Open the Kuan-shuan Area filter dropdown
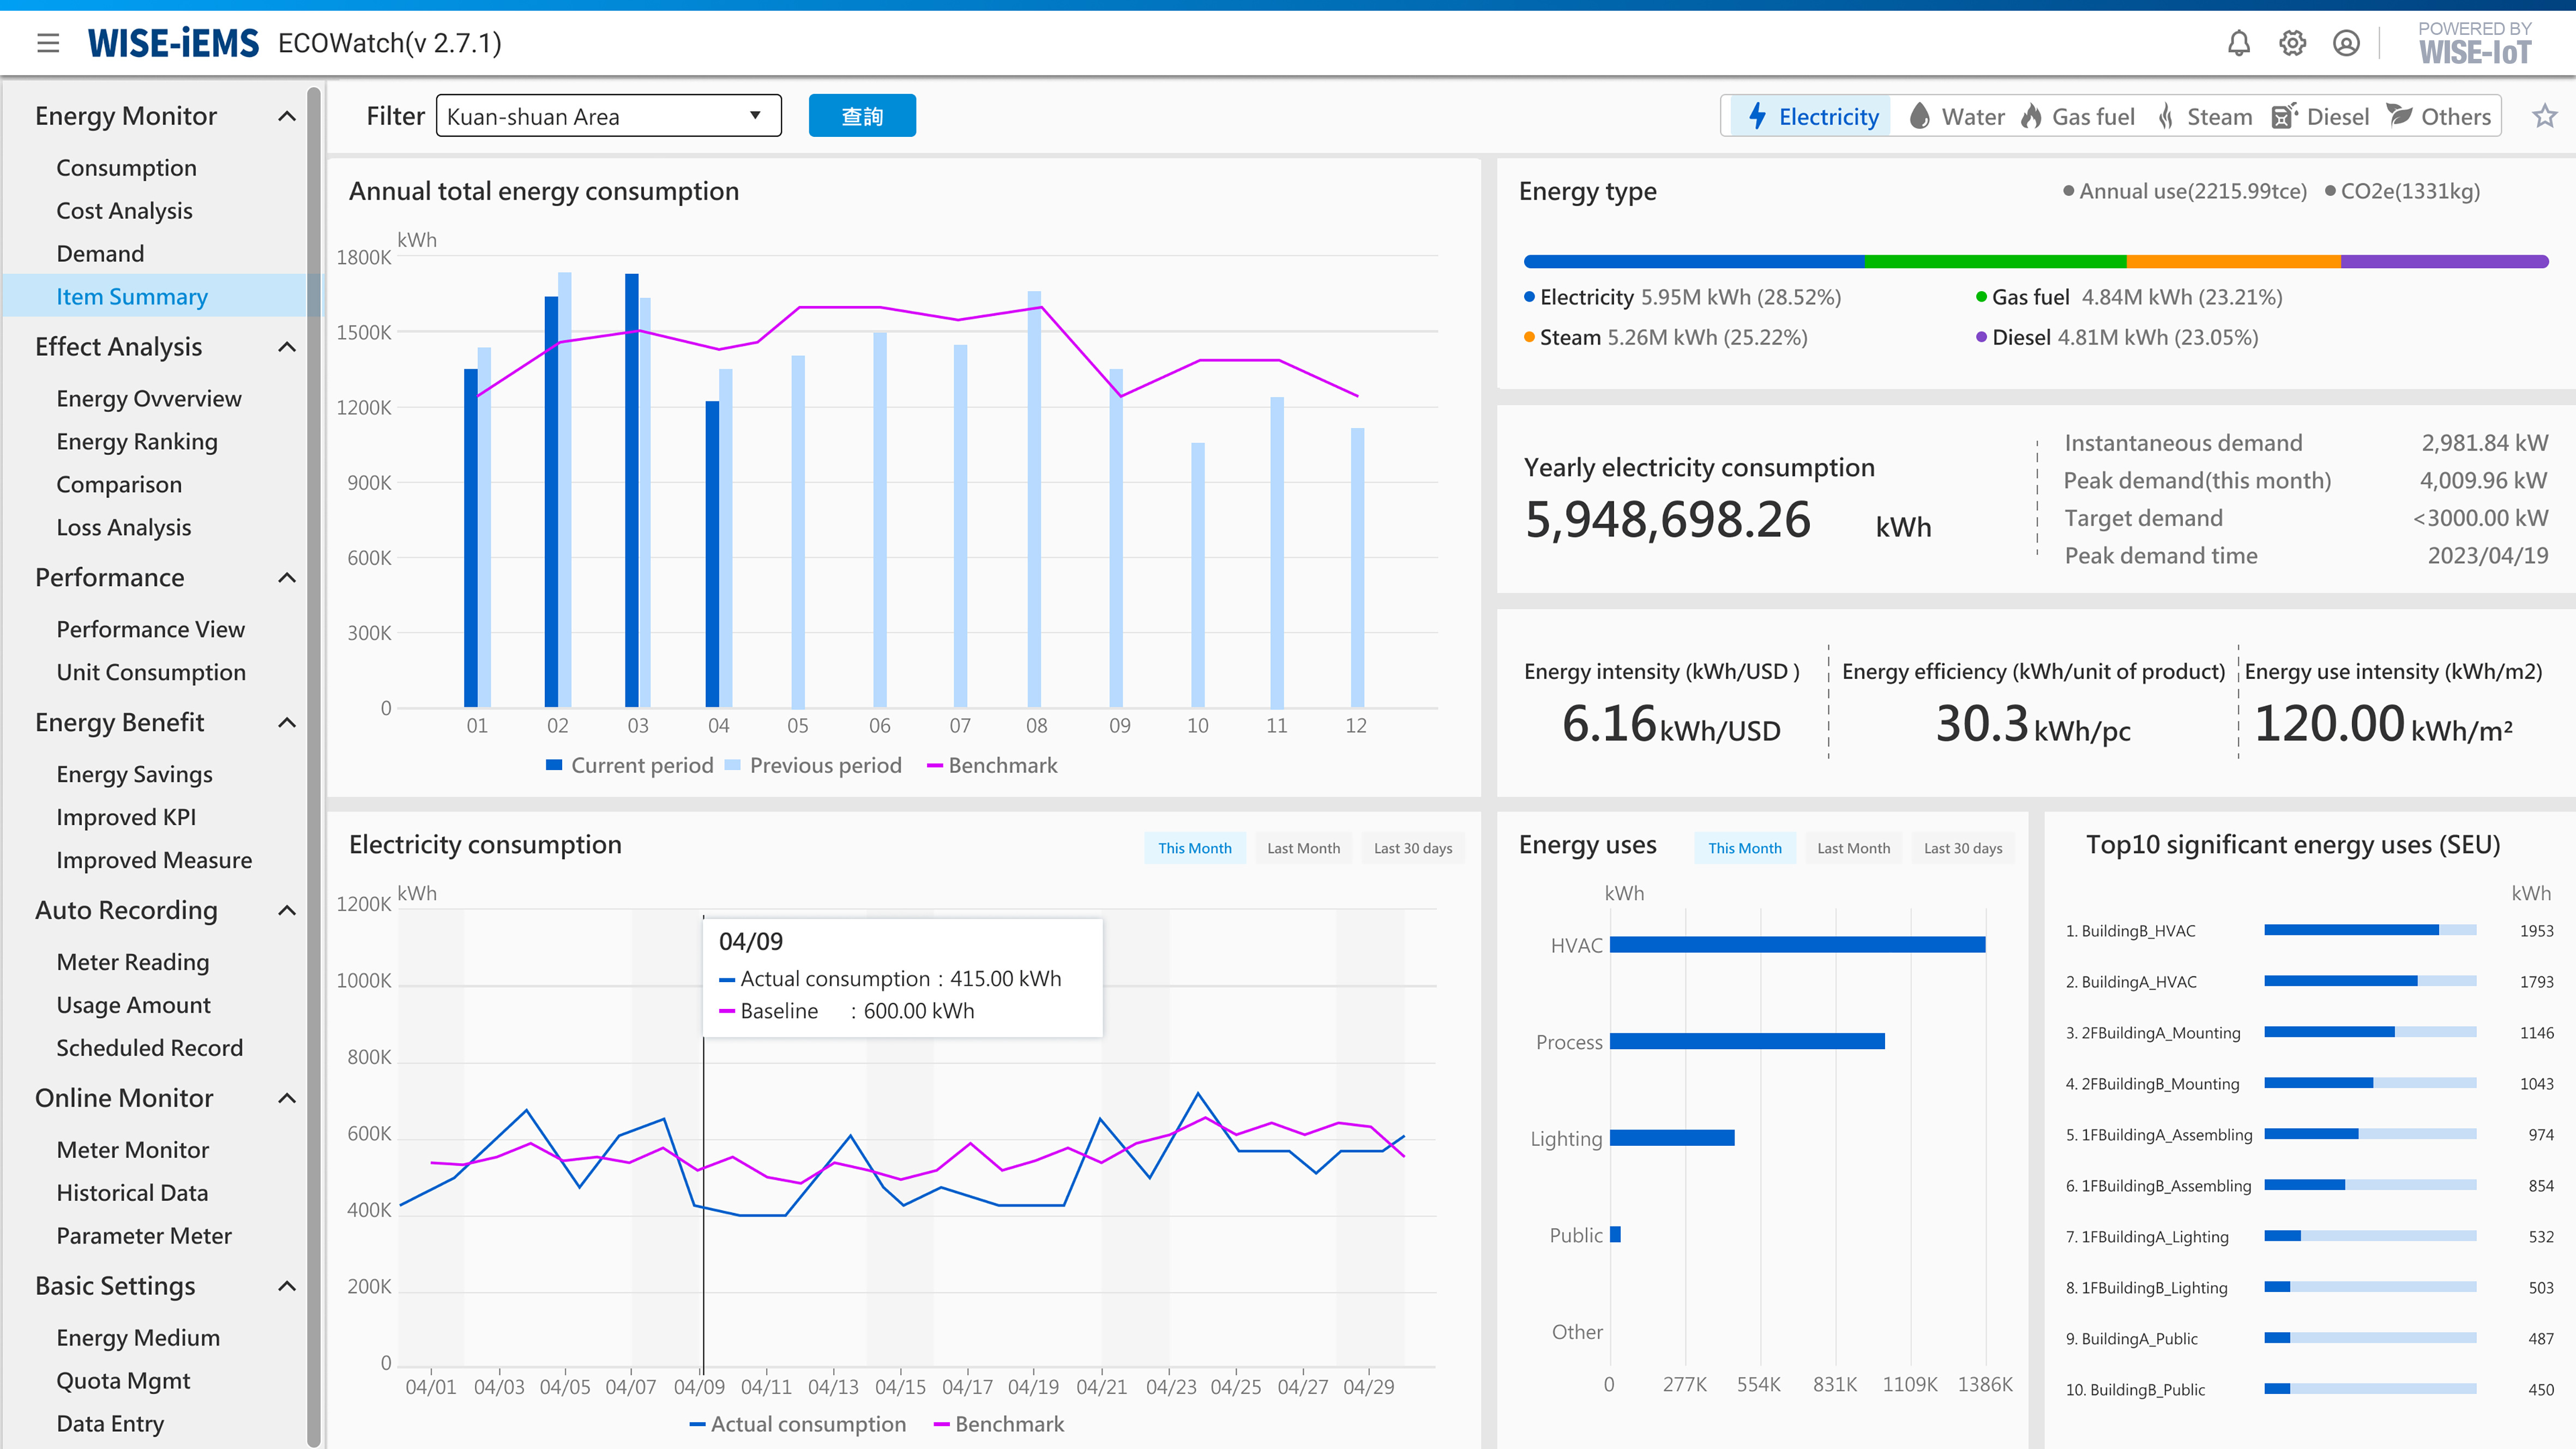Image resolution: width=2576 pixels, height=1449 pixels. [x=608, y=116]
